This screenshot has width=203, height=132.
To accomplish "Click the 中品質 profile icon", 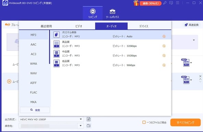I will [x=57, y=54].
